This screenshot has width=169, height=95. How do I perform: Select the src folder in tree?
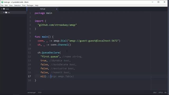(x=13, y=13)
